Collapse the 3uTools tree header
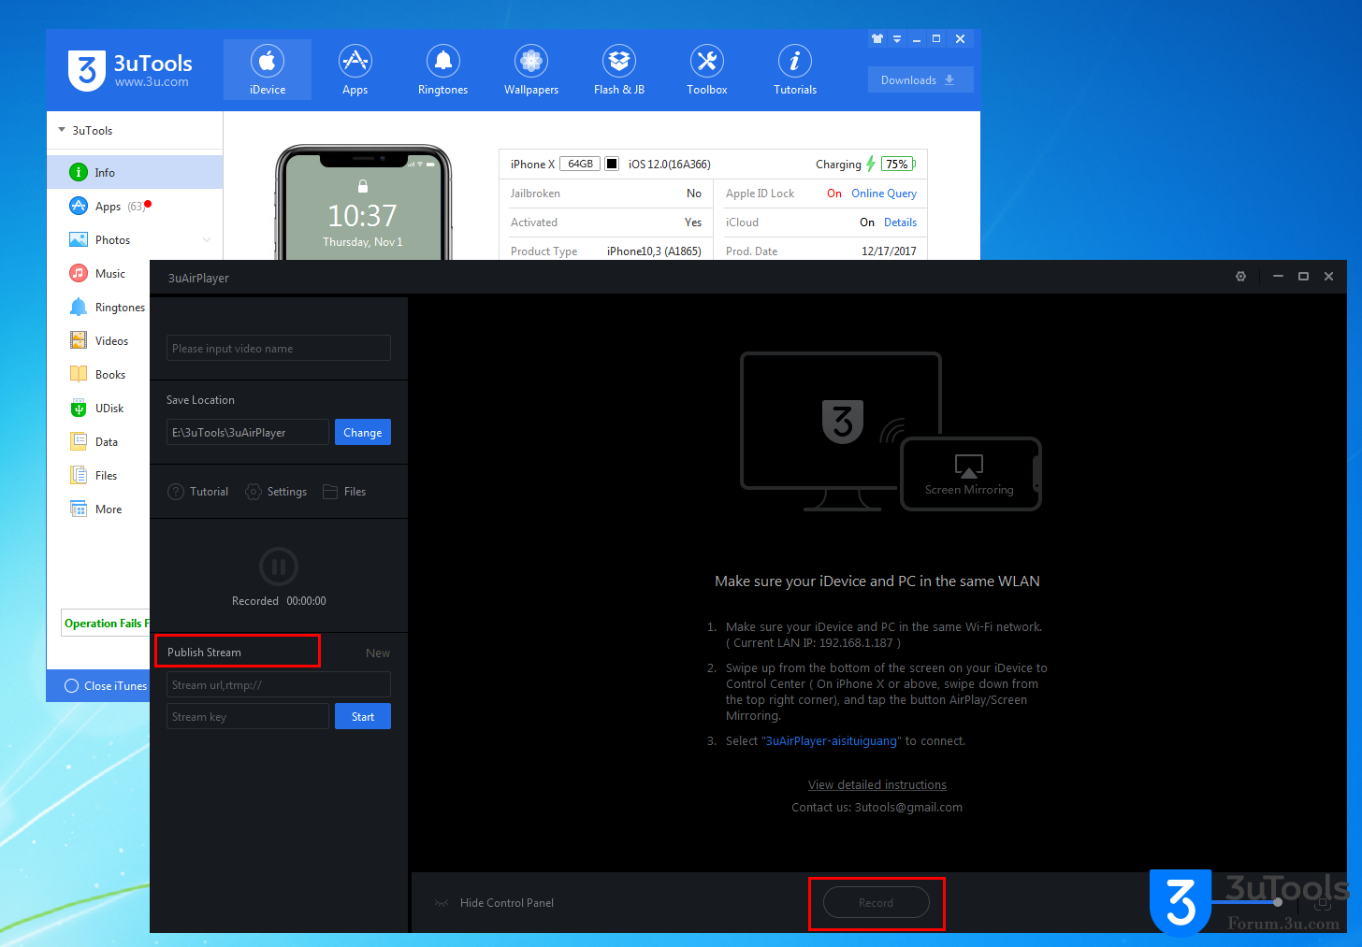Screen dimensions: 1362x947 (x=62, y=130)
